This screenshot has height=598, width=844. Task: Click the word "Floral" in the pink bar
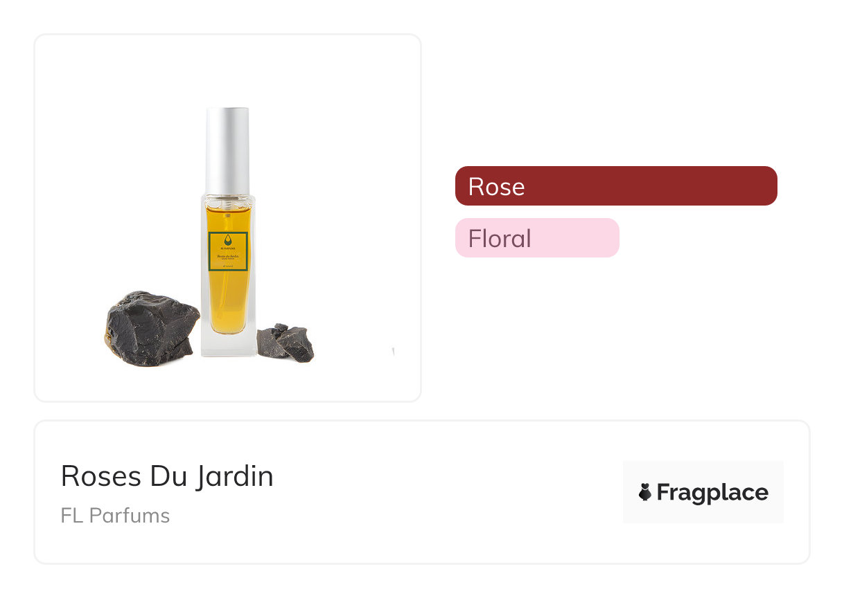500,239
